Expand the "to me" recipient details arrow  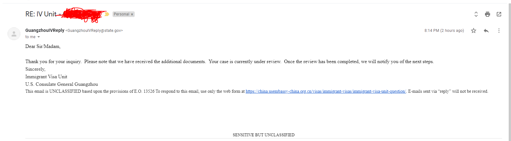pos(39,37)
